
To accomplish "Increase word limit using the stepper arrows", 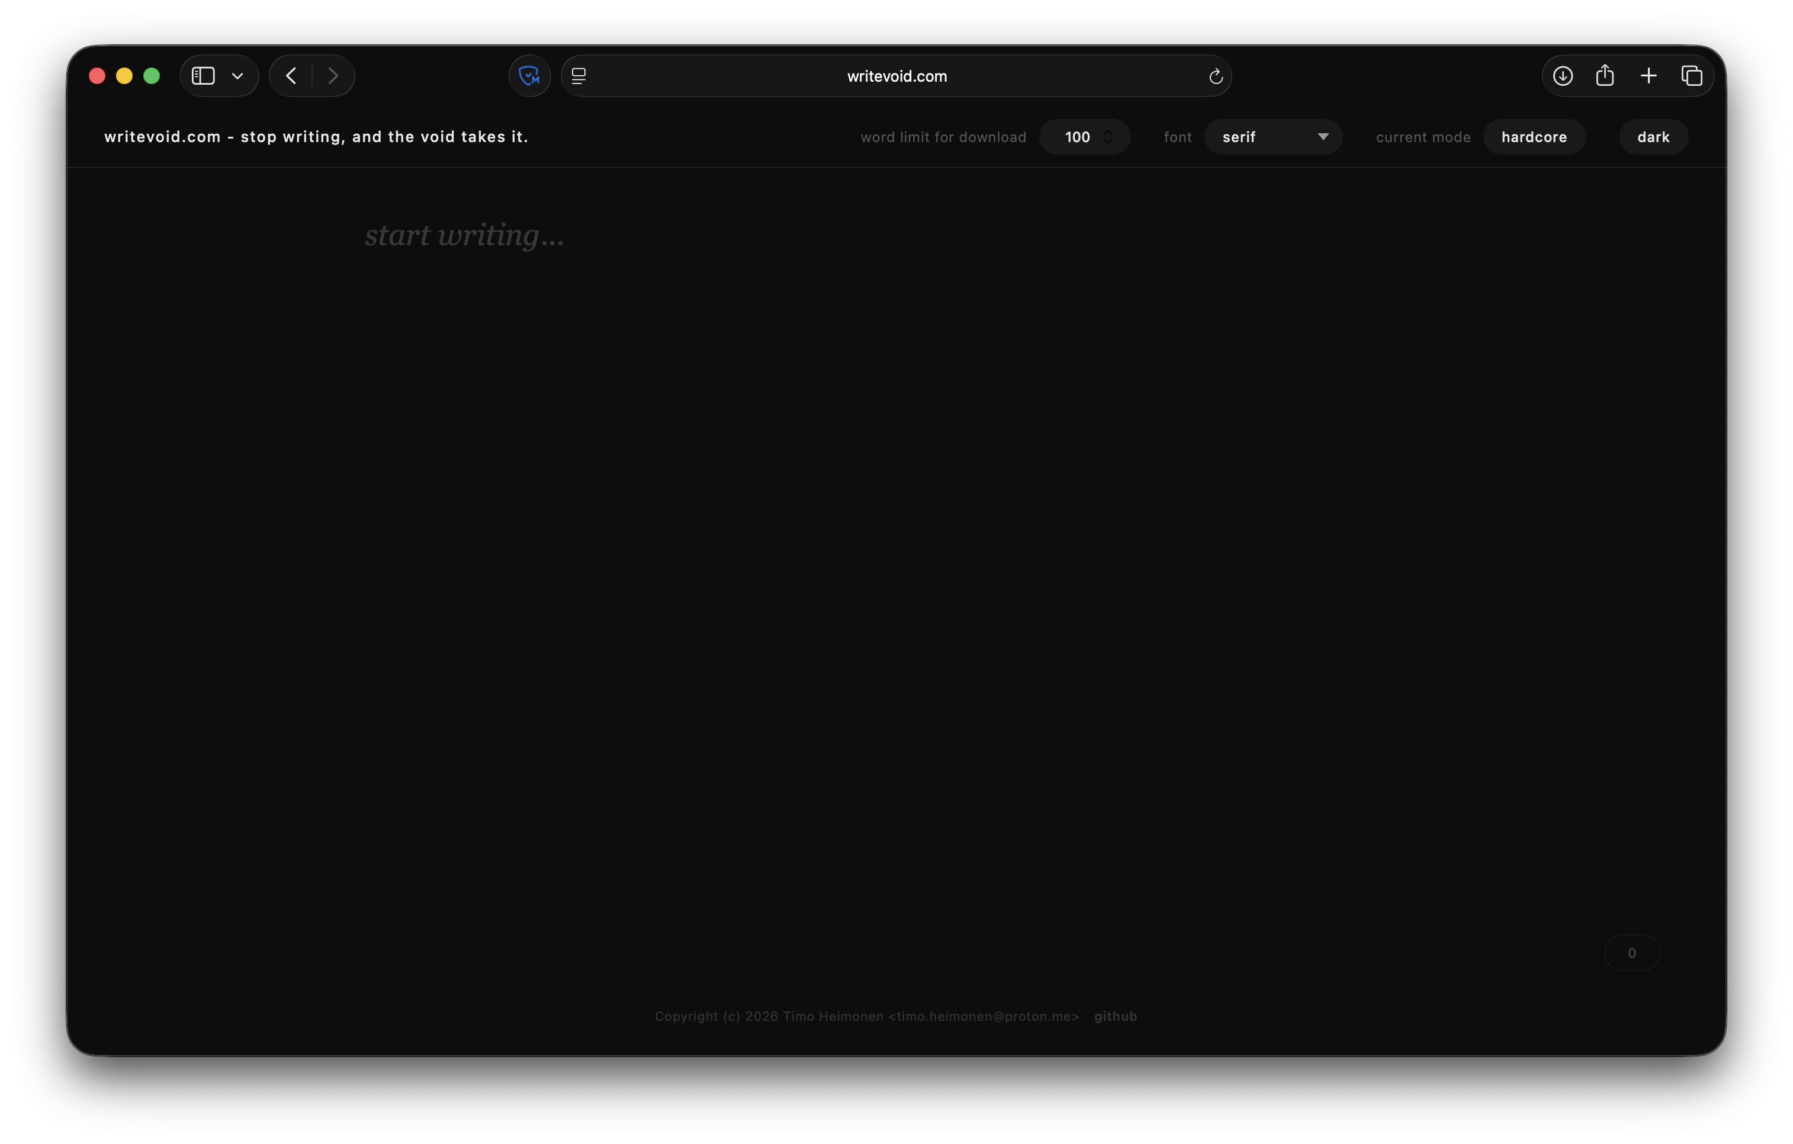I will point(1108,136).
